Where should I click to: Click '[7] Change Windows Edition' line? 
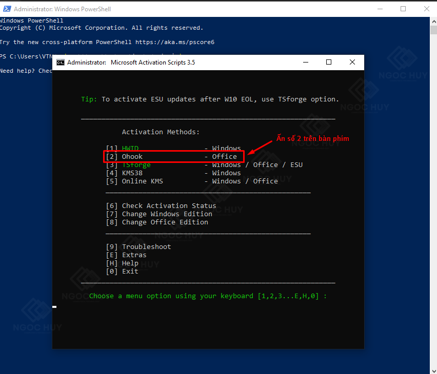[x=159, y=214]
